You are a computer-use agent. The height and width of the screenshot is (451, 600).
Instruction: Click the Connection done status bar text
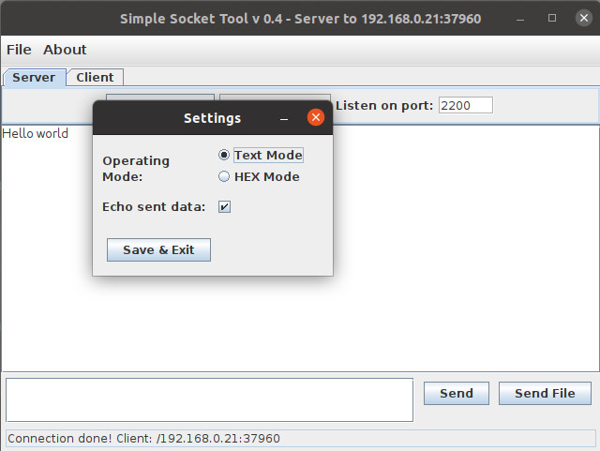pos(143,439)
